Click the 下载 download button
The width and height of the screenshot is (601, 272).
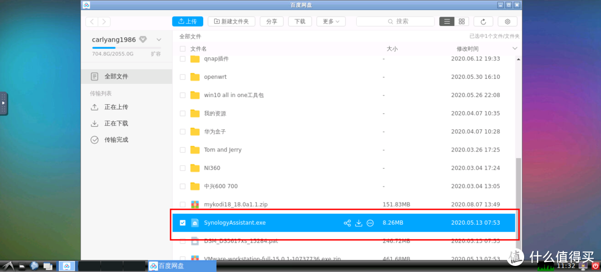[x=300, y=22]
